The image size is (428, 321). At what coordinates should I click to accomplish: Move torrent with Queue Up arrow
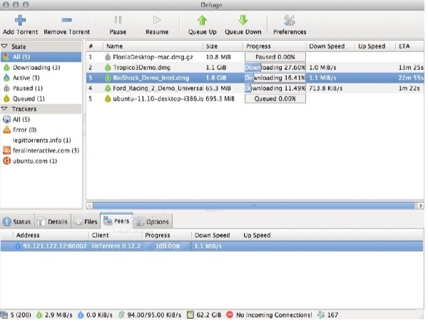click(203, 25)
